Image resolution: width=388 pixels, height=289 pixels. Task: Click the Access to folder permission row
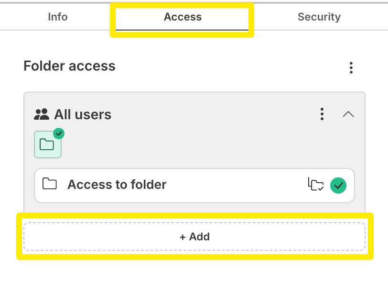pyautogui.click(x=215, y=185)
